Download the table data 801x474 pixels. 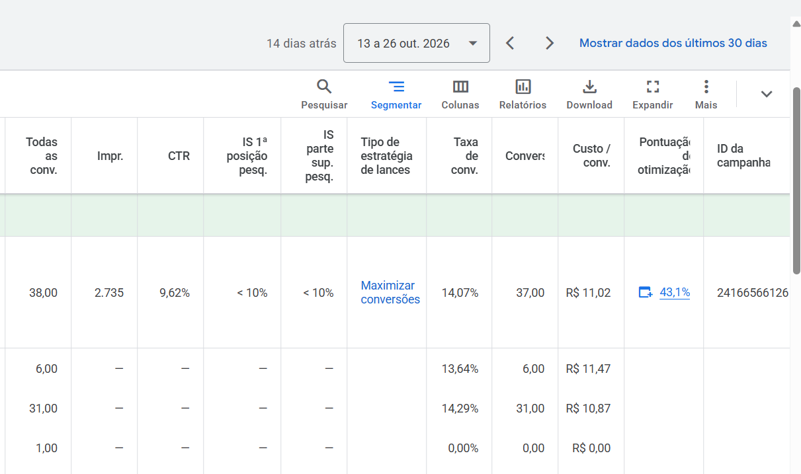[589, 95]
